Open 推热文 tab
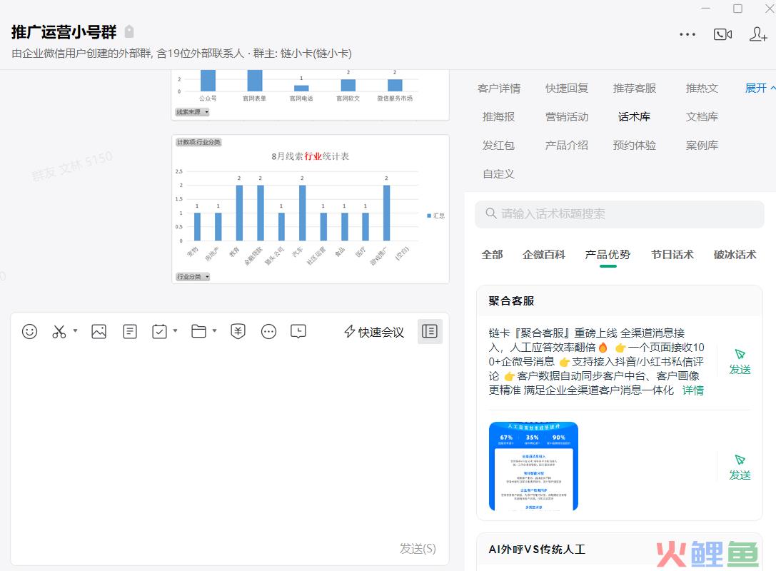The width and height of the screenshot is (776, 571). [x=702, y=88]
